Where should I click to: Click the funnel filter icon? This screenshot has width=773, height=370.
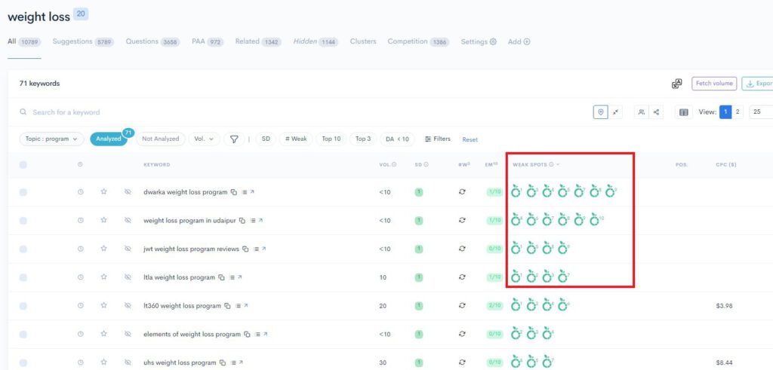234,139
